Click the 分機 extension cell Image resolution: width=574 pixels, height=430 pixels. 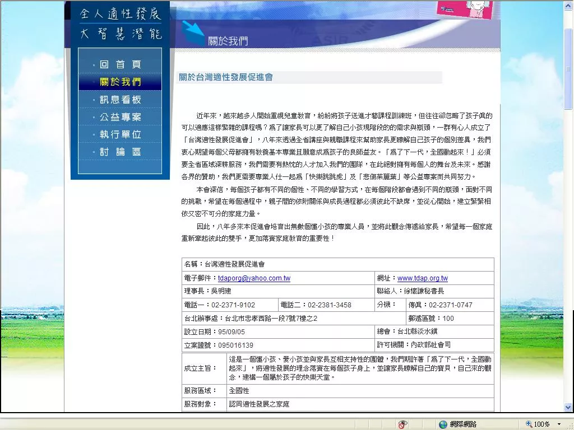[391, 305]
